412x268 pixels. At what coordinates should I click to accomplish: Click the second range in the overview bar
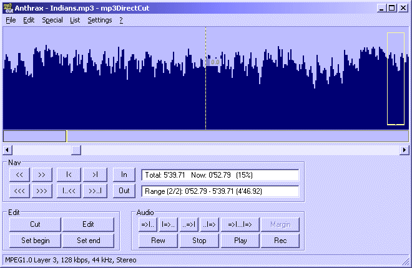[x=238, y=136]
